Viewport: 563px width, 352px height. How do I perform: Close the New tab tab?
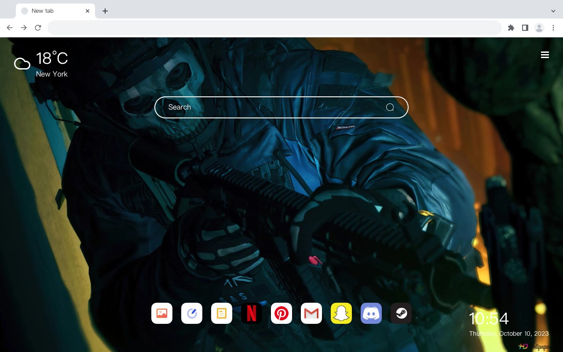[x=88, y=11]
